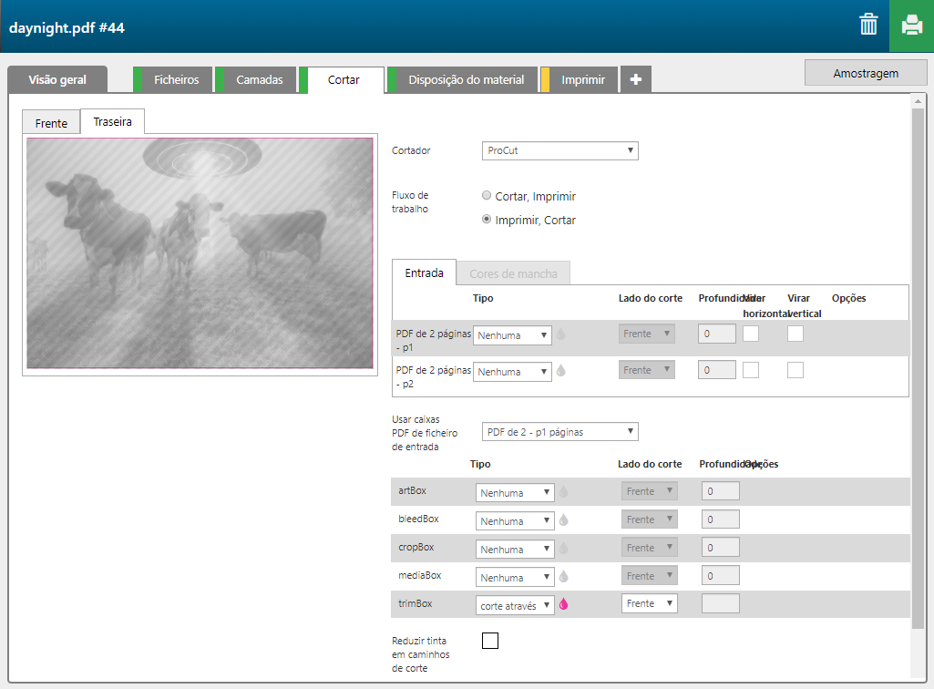The width and height of the screenshot is (934, 689).
Task: Click the ink drop icon beside artBox
Action: coord(563,492)
